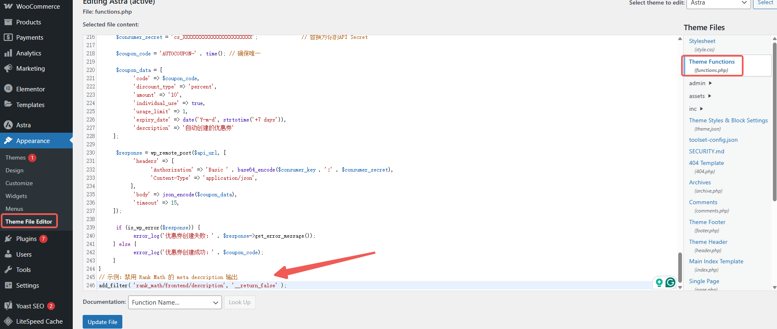Open Theme File Editor submenu item

(x=29, y=222)
